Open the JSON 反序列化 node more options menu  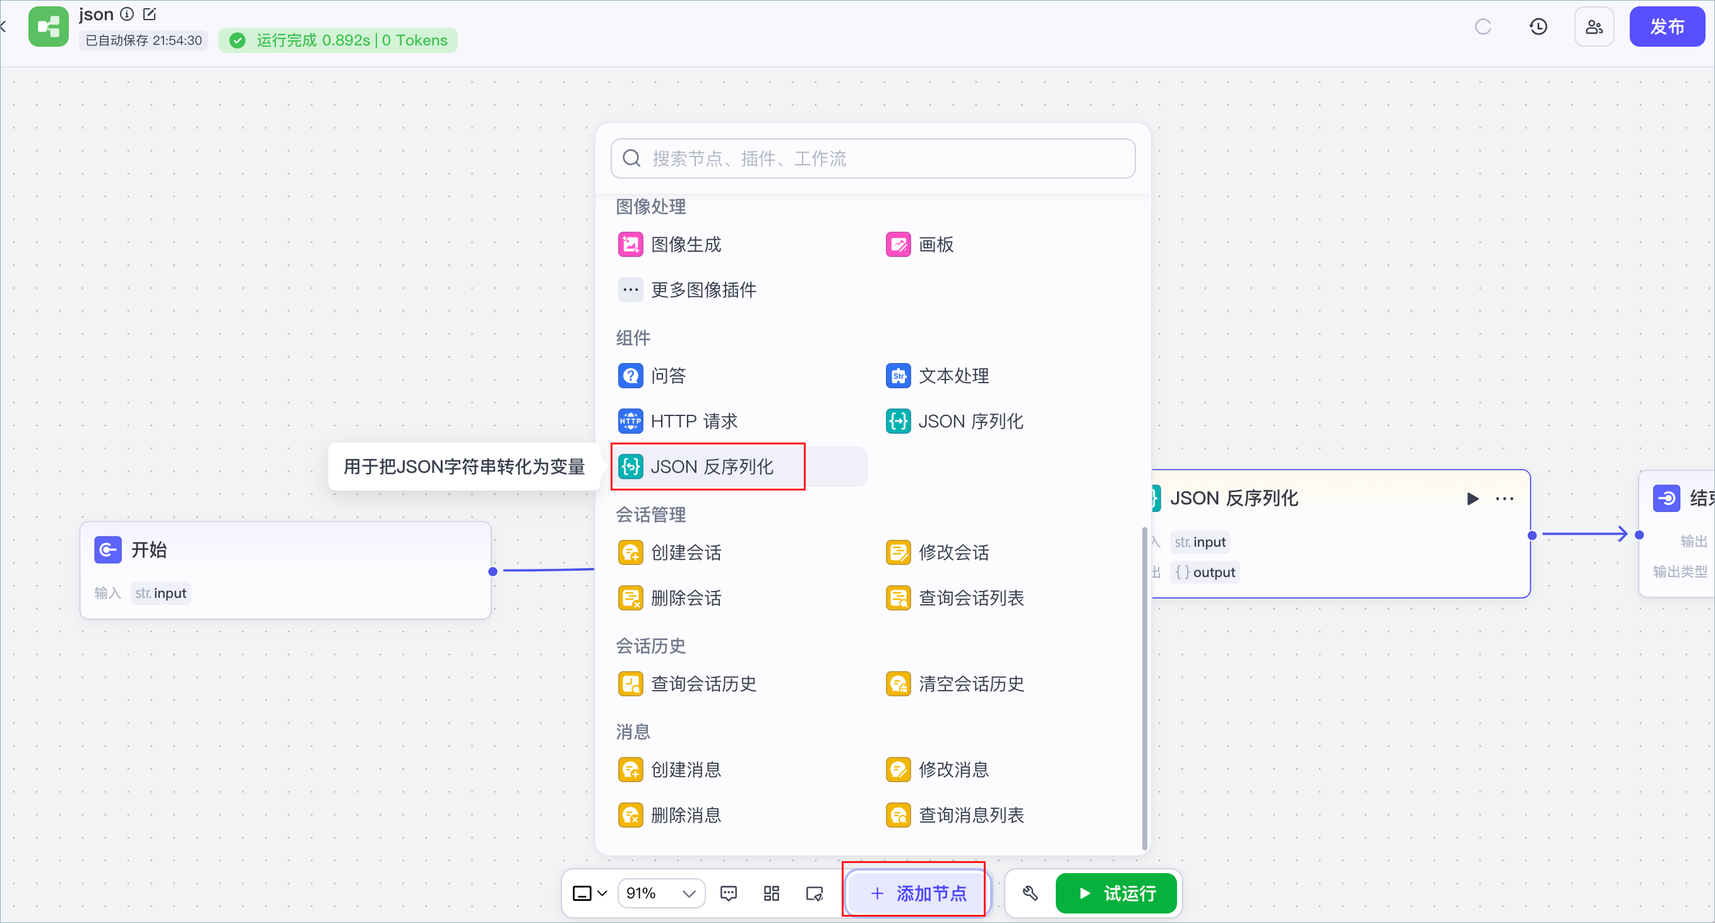click(x=1505, y=499)
